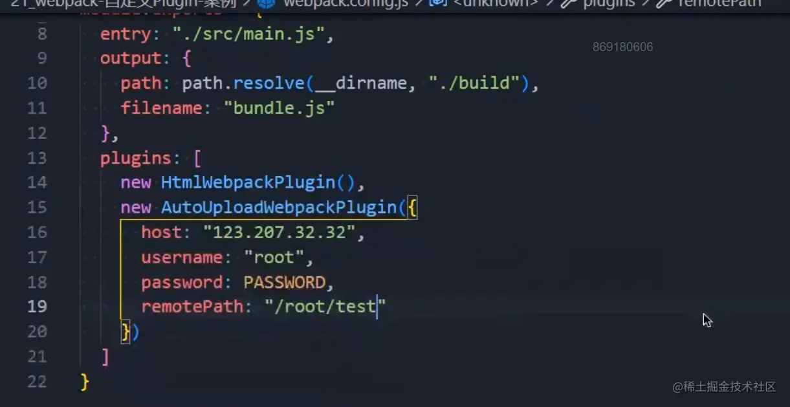Click the "filename" property key
The image size is (790, 407).
[161, 108]
